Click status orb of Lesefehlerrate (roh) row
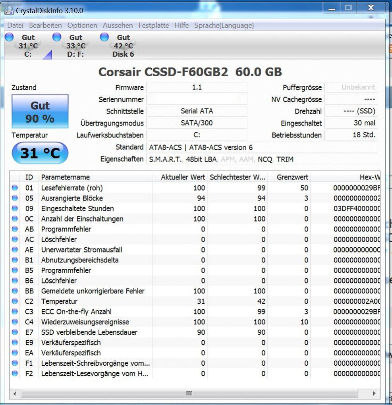392x405 pixels. pos(15,188)
